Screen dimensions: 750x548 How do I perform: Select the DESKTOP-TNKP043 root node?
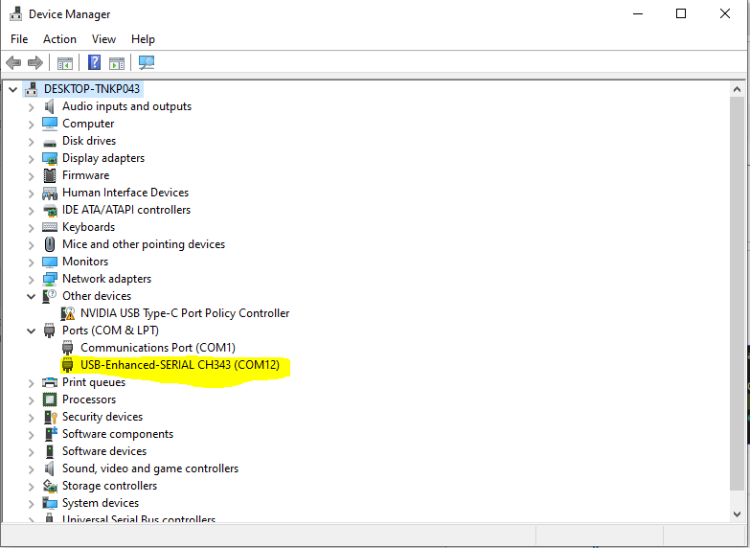click(x=92, y=89)
